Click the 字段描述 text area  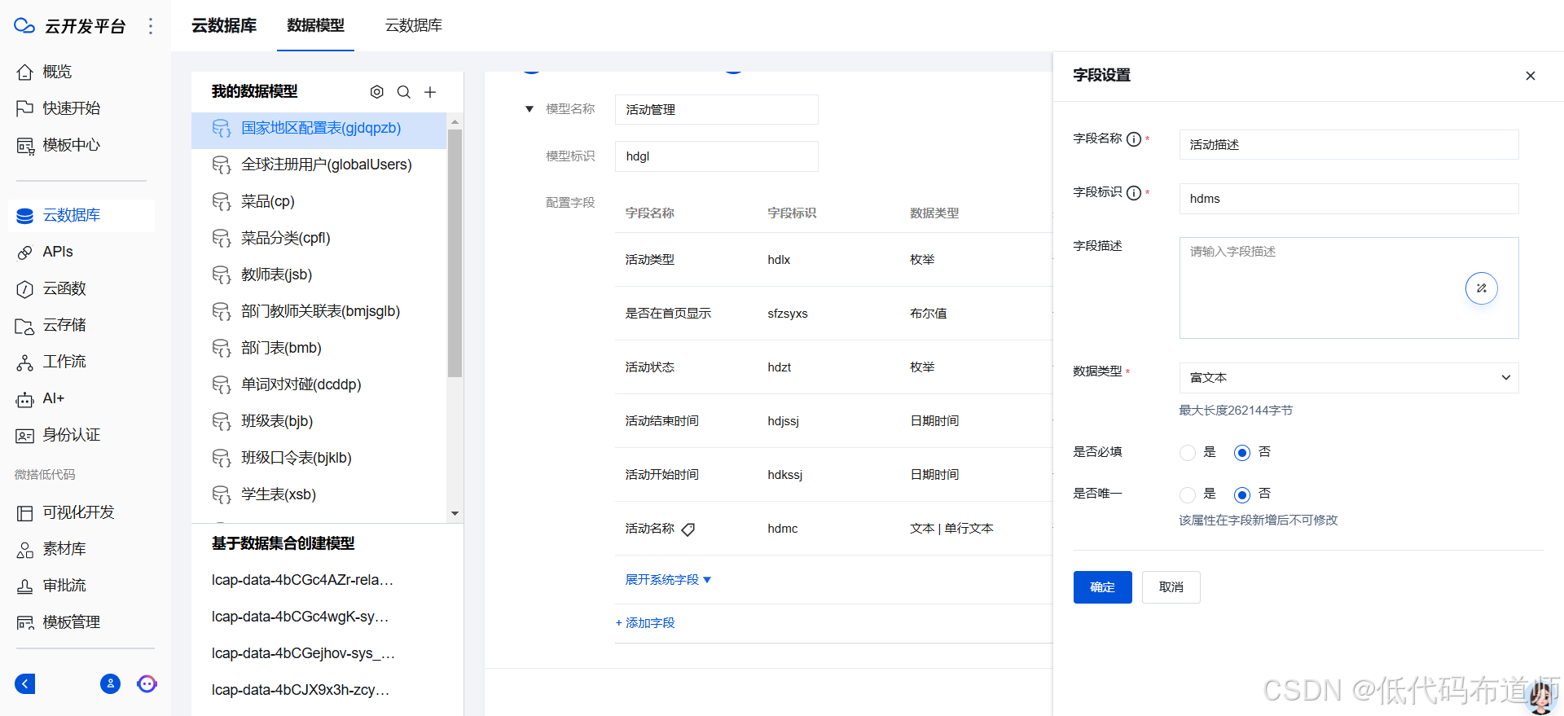[x=1348, y=288]
